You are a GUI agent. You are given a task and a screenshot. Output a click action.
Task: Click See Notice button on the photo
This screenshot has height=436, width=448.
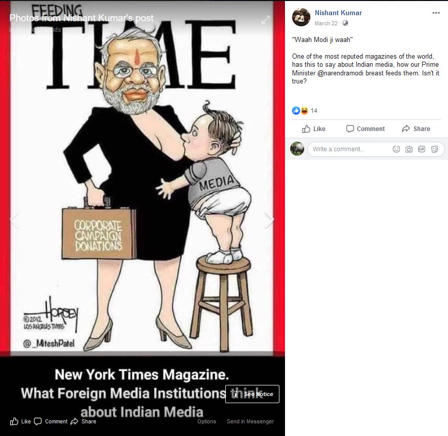pyautogui.click(x=252, y=394)
